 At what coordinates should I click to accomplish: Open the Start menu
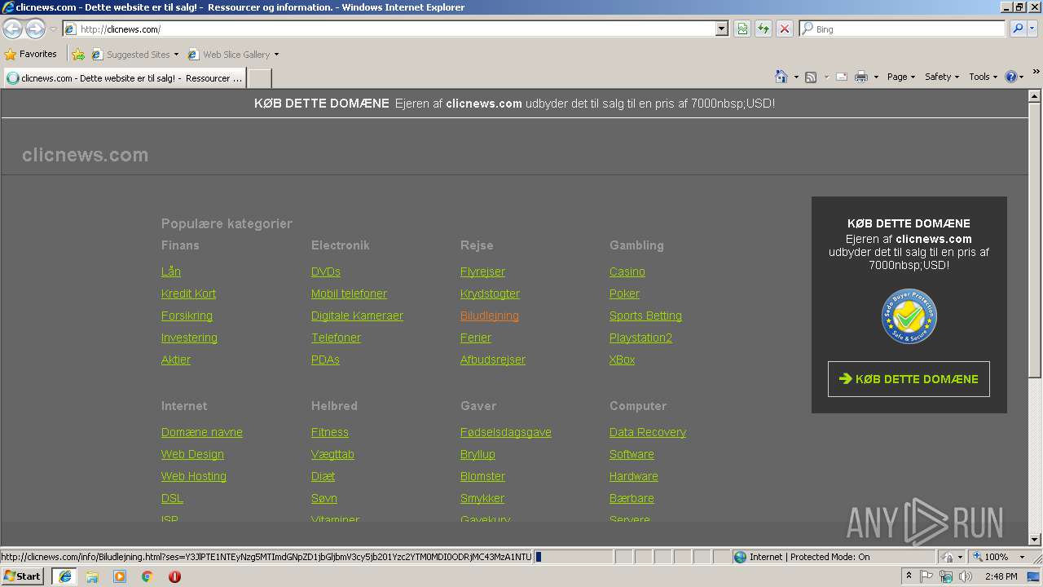22,576
